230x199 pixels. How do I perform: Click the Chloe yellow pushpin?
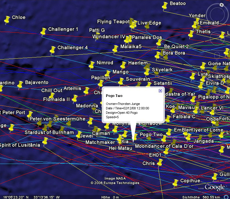[7, 19]
